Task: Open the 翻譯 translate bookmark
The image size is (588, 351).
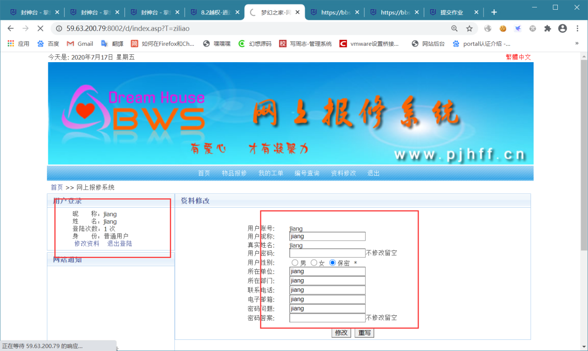Action: tap(112, 44)
